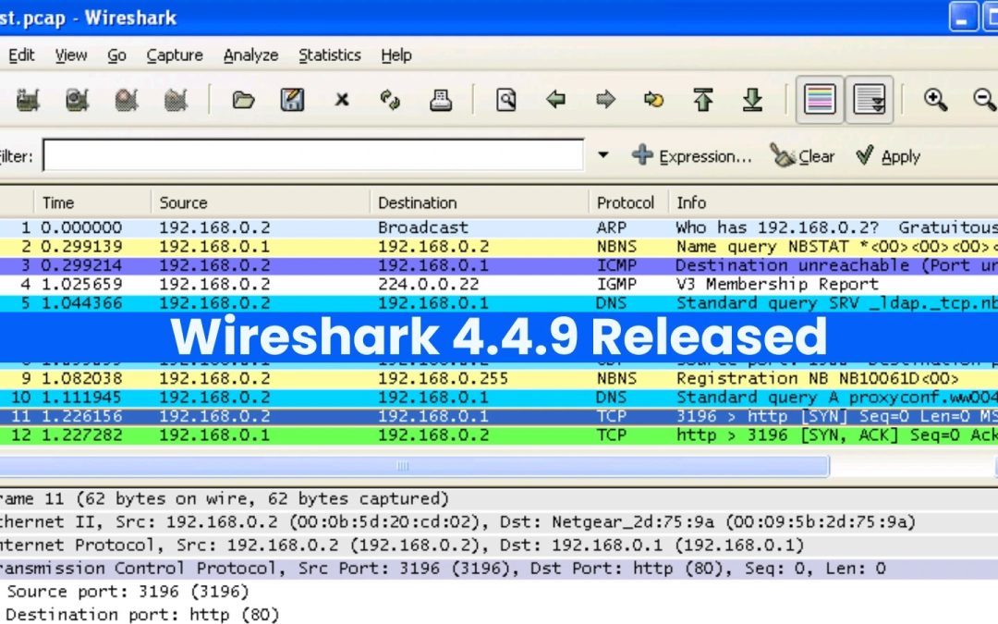998x624 pixels.
Task: Select Destination port: http (80) field
Action: (142, 615)
